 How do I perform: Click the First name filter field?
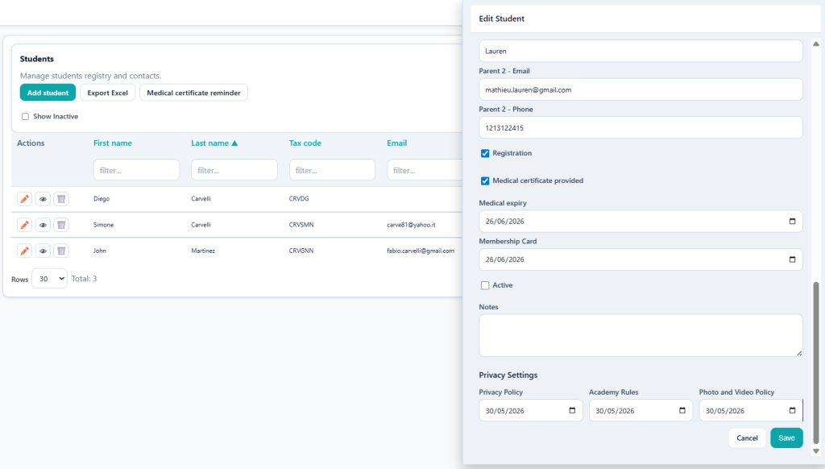tap(136, 169)
